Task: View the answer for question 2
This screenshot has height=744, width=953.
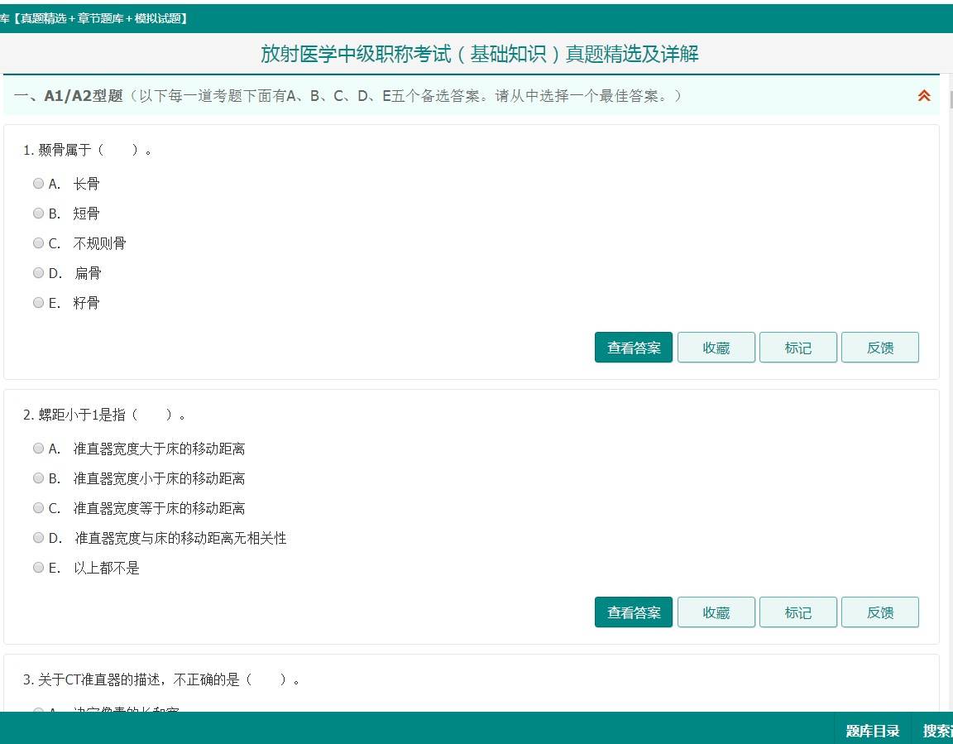Action: pyautogui.click(x=634, y=612)
